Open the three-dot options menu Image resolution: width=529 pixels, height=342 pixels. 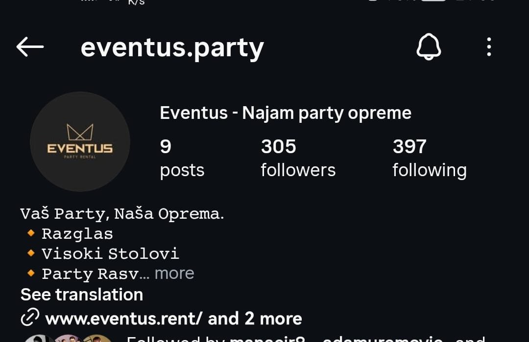488,47
